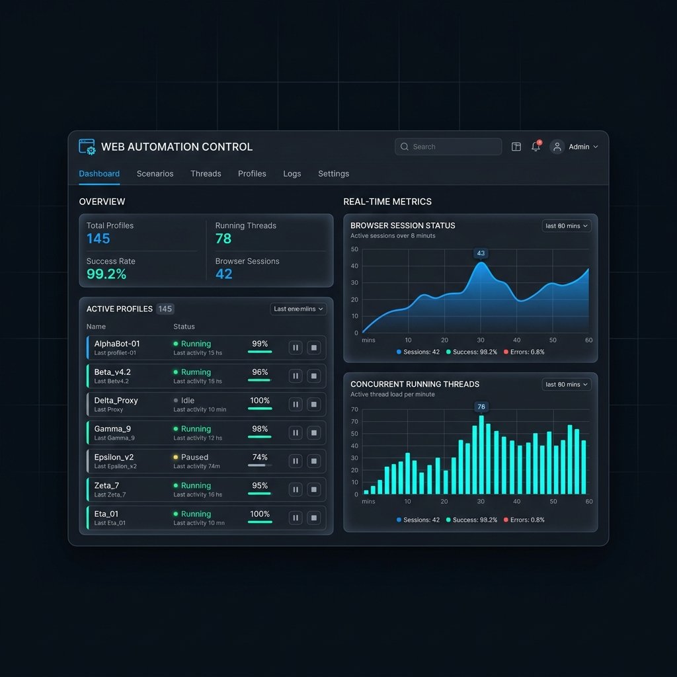This screenshot has width=677, height=677.
Task: Click the Delta_Proxy 100% progress bar
Action: tap(260, 409)
